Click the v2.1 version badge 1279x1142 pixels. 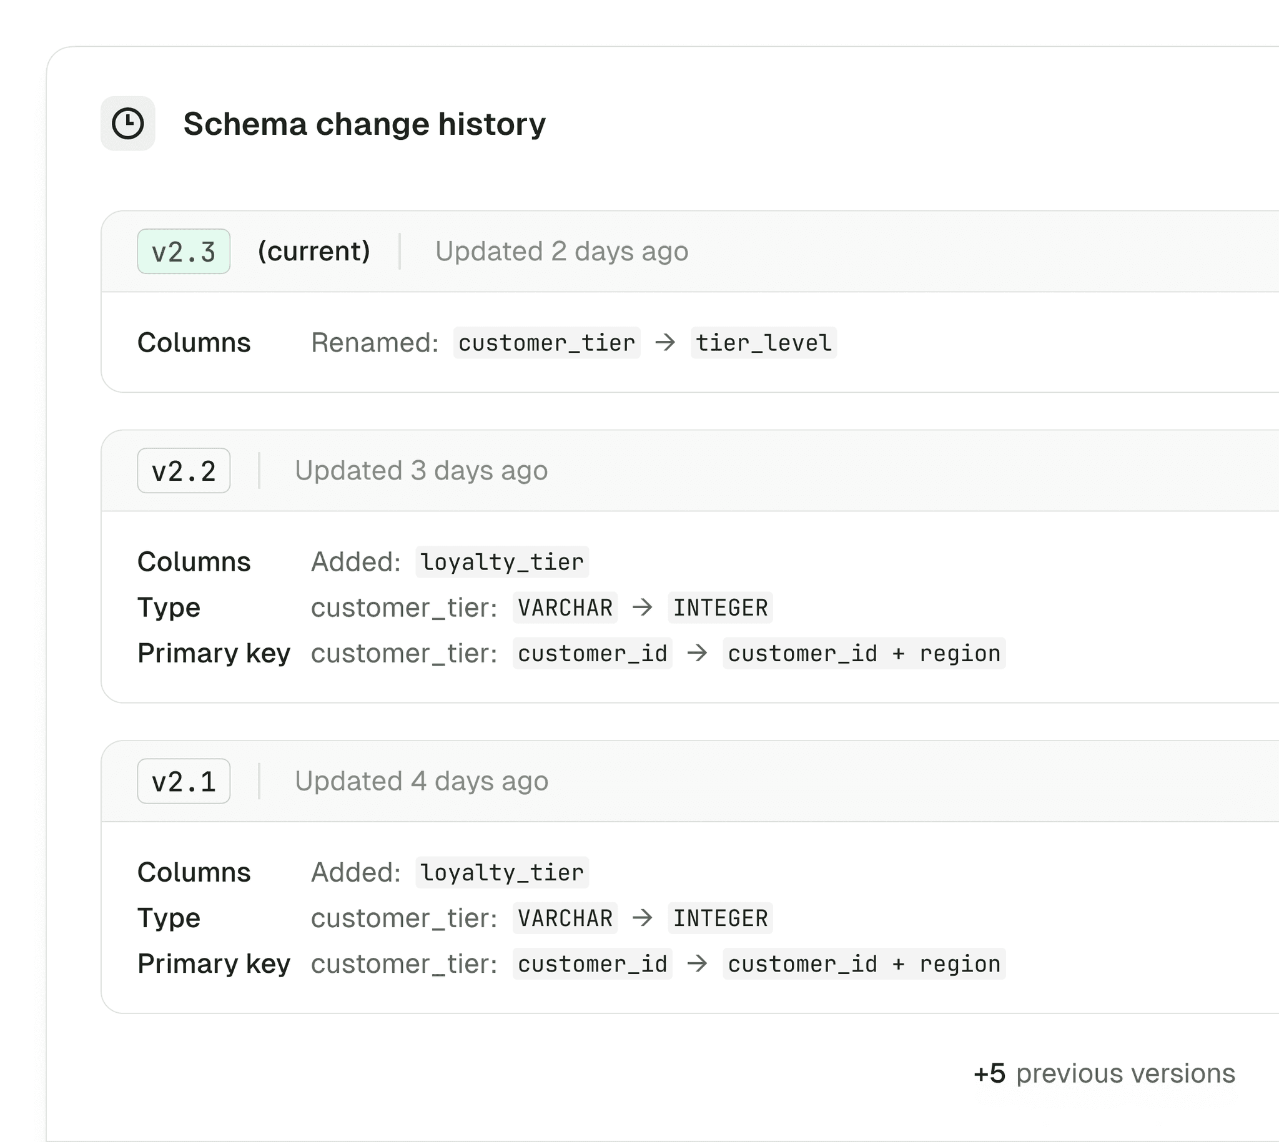183,781
